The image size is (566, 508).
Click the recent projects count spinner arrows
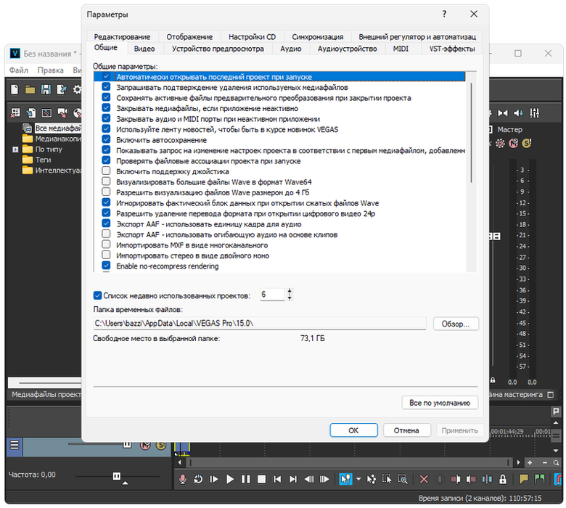(290, 295)
